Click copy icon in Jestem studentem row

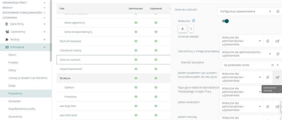coord(268,77)
